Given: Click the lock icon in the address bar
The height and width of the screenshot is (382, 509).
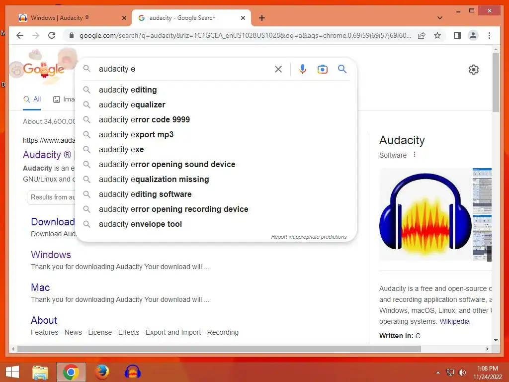Looking at the screenshot, I should pos(72,35).
